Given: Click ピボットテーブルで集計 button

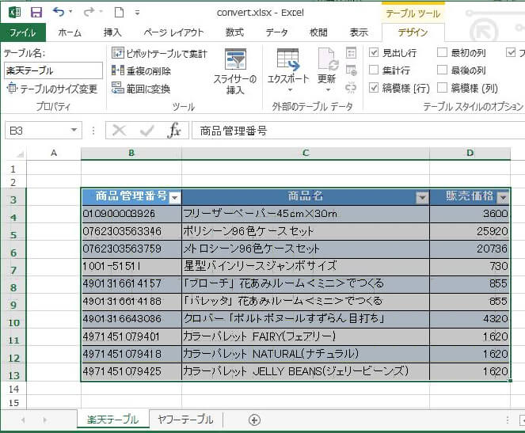Looking at the screenshot, I should click(159, 53).
